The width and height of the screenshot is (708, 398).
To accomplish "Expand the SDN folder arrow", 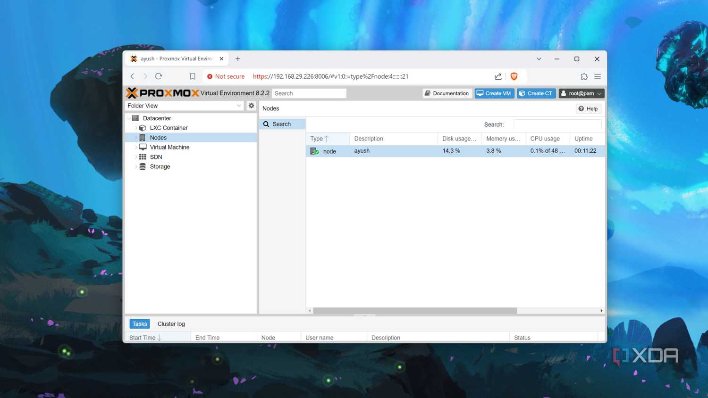I will [136, 157].
